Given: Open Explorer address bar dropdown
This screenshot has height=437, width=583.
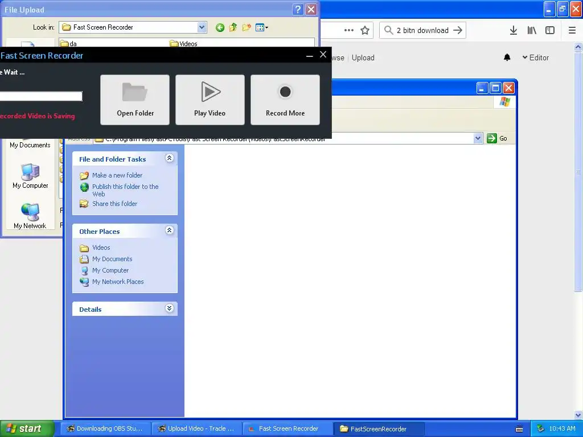Looking at the screenshot, I should (478, 138).
